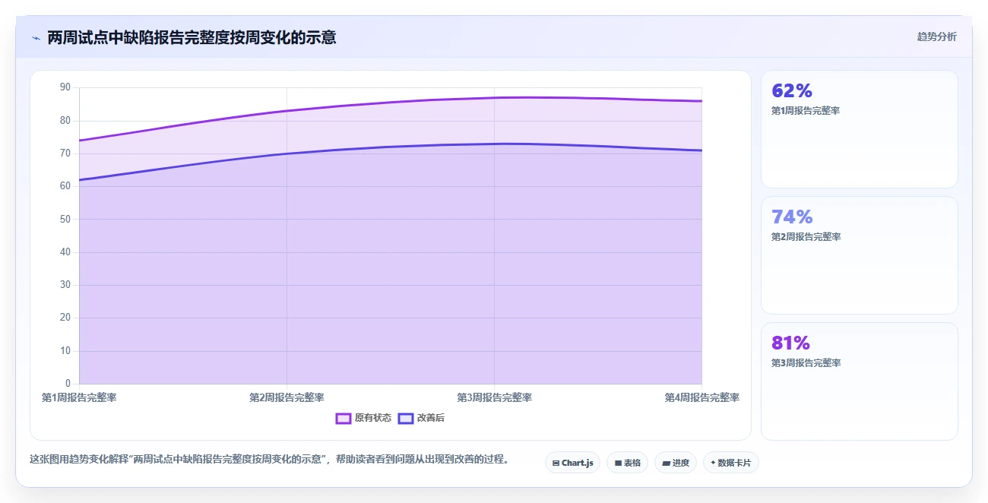Viewport: 988px width, 503px height.
Task: Click the 81% value text
Action: click(790, 343)
